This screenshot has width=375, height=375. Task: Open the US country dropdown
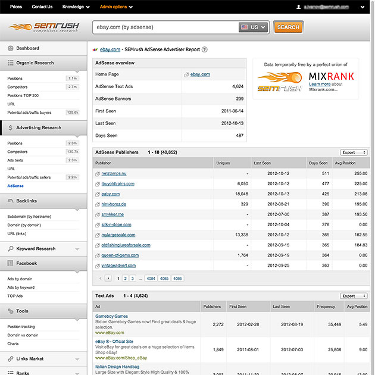[x=254, y=27]
